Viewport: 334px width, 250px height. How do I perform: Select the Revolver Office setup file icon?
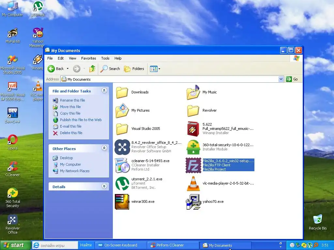point(122,147)
